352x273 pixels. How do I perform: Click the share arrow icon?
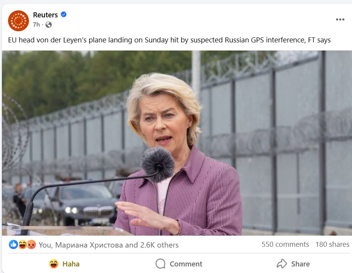[x=282, y=264]
